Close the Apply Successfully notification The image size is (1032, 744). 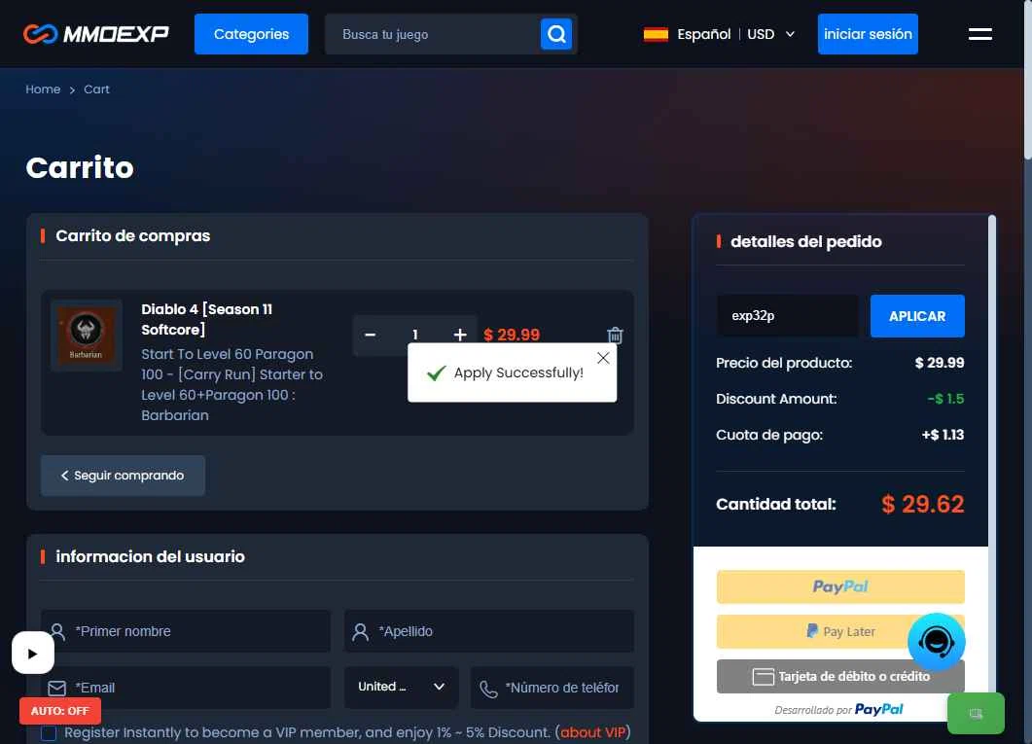point(603,358)
